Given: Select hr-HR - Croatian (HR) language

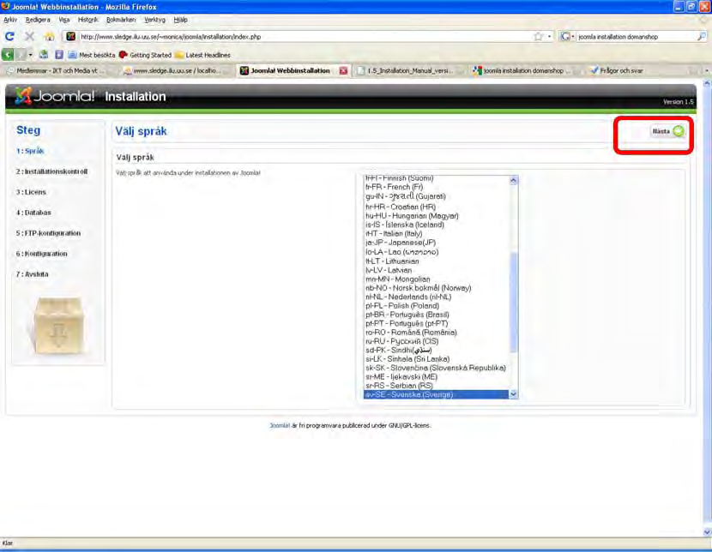Looking at the screenshot, I should click(x=436, y=207).
